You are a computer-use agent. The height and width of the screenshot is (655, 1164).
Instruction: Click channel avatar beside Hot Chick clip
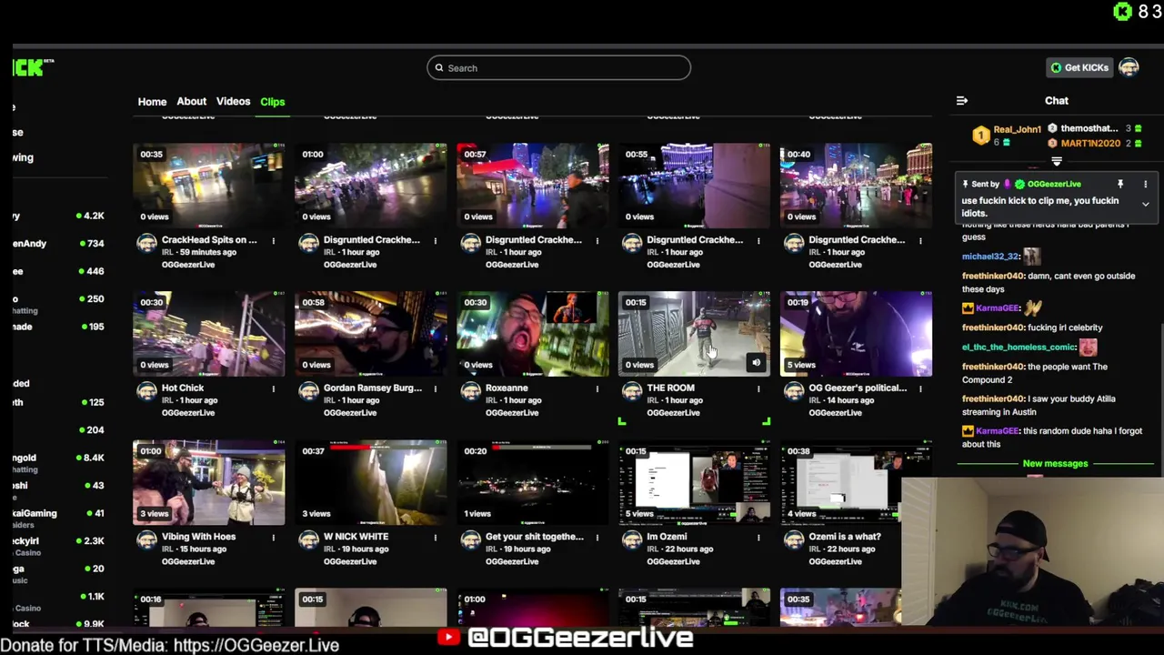tap(146, 391)
